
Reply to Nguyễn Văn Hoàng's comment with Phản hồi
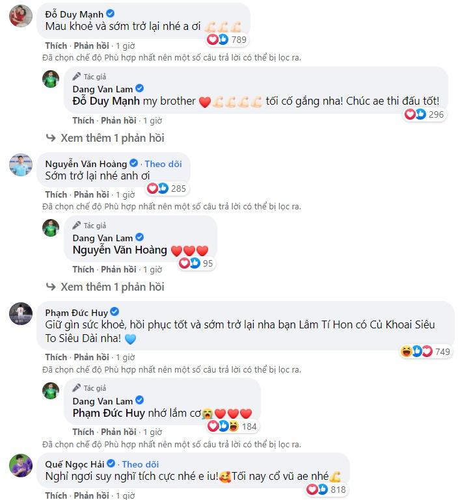pos(92,194)
